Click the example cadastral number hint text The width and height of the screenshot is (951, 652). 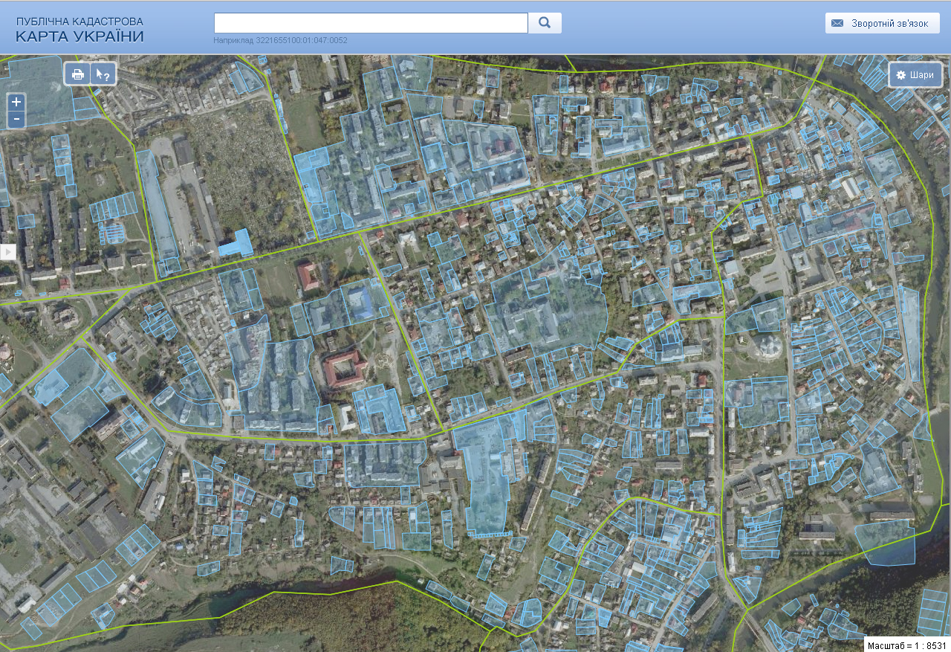pos(280,41)
